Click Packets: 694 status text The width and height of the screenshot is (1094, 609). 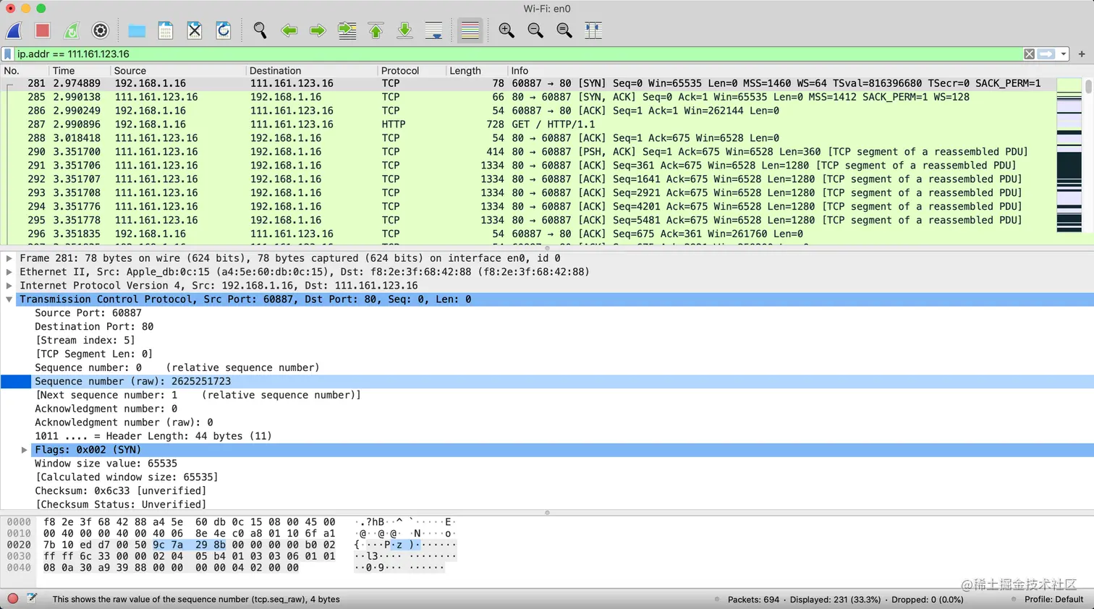tap(753, 600)
